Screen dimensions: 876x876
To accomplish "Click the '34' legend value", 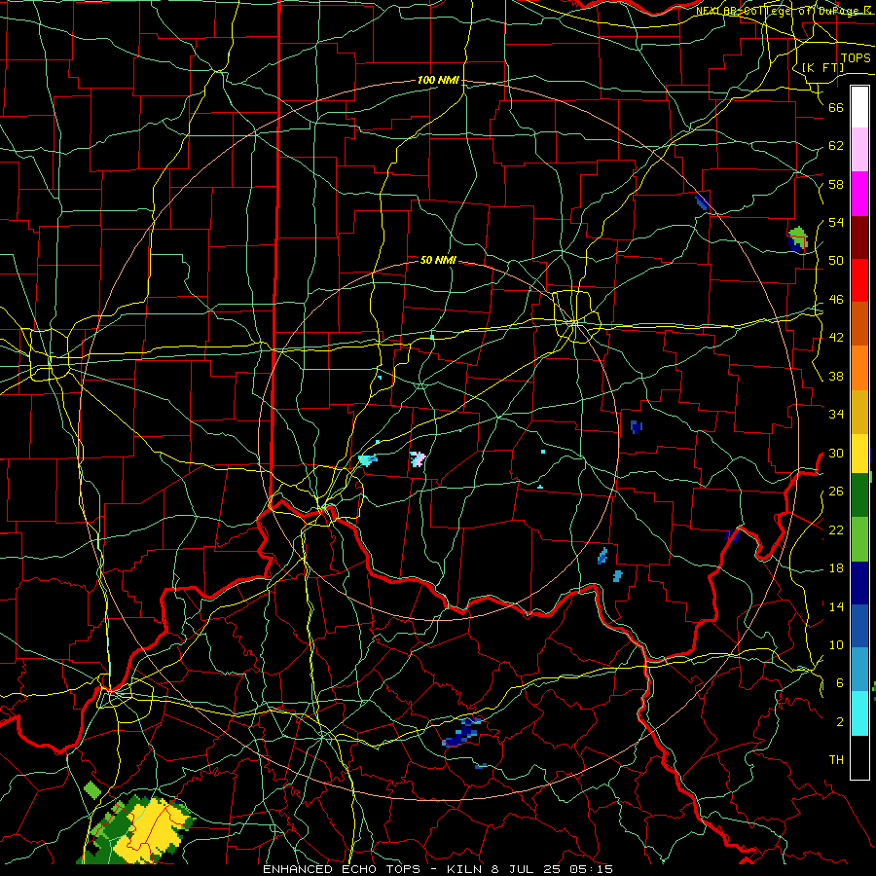I will click(836, 415).
